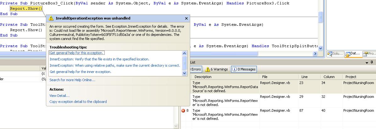Open the Properties tab
The width and height of the screenshot is (376, 129).
pyautogui.click(x=370, y=54)
